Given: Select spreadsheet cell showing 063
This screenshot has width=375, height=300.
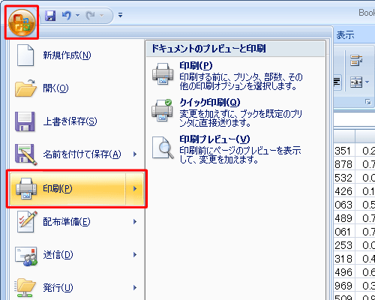Looking at the screenshot, I should 344,205.
